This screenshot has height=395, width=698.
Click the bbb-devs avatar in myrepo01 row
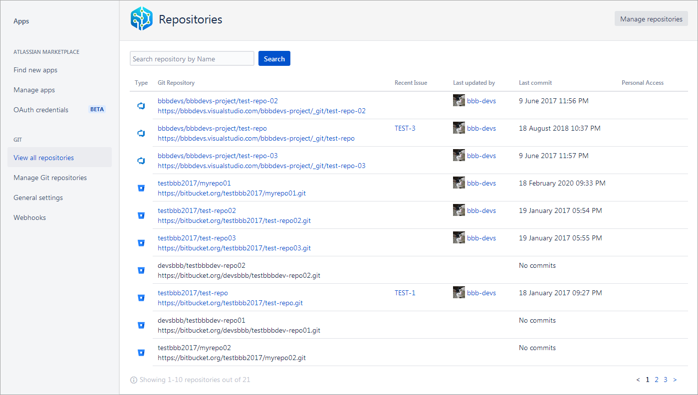click(x=459, y=183)
